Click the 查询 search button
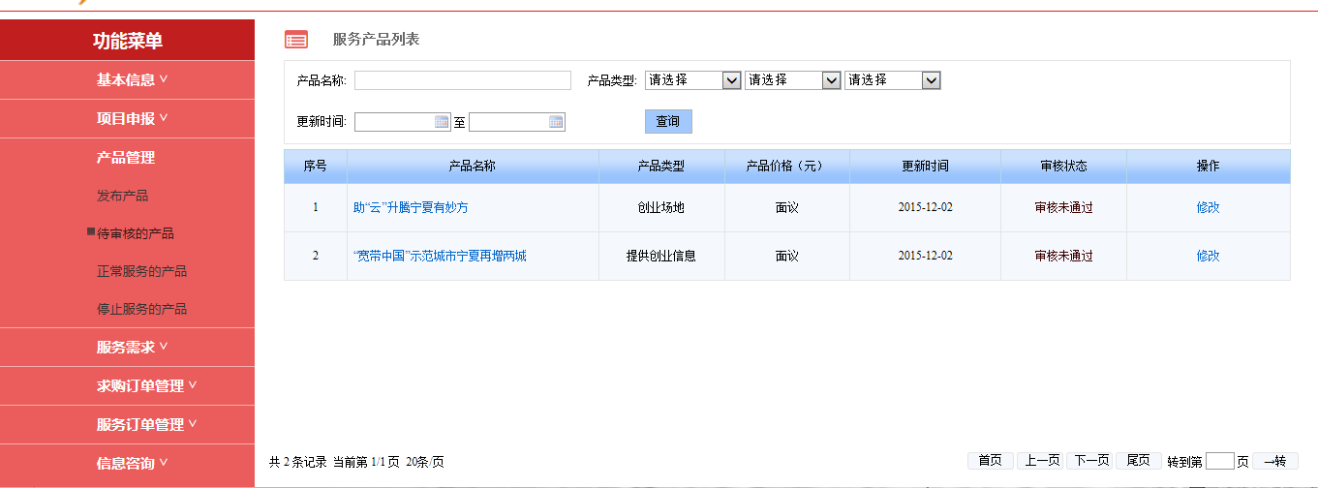The image size is (1318, 488). click(x=668, y=122)
